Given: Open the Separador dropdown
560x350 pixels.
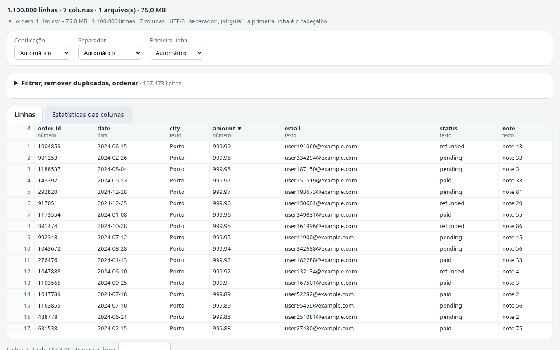Looking at the screenshot, I should (110, 53).
